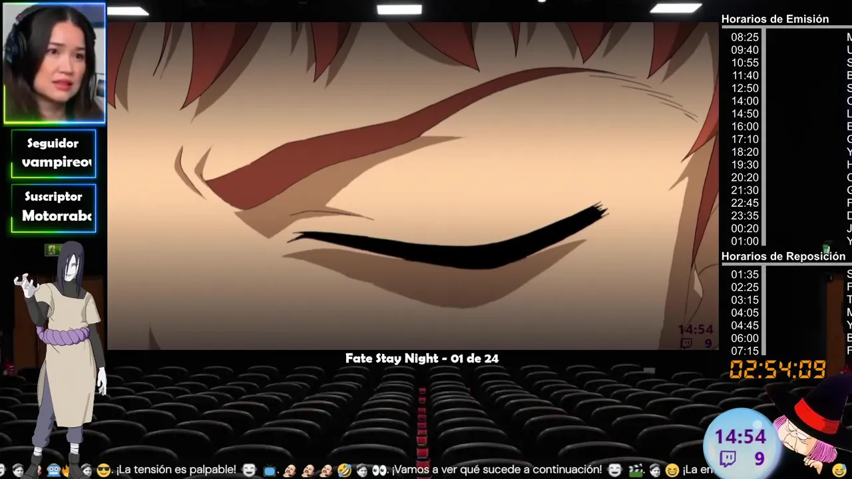Screen dimensions: 852x479
Task: Click the title Fate Stay Night - 01 de 24
Action: (422, 359)
